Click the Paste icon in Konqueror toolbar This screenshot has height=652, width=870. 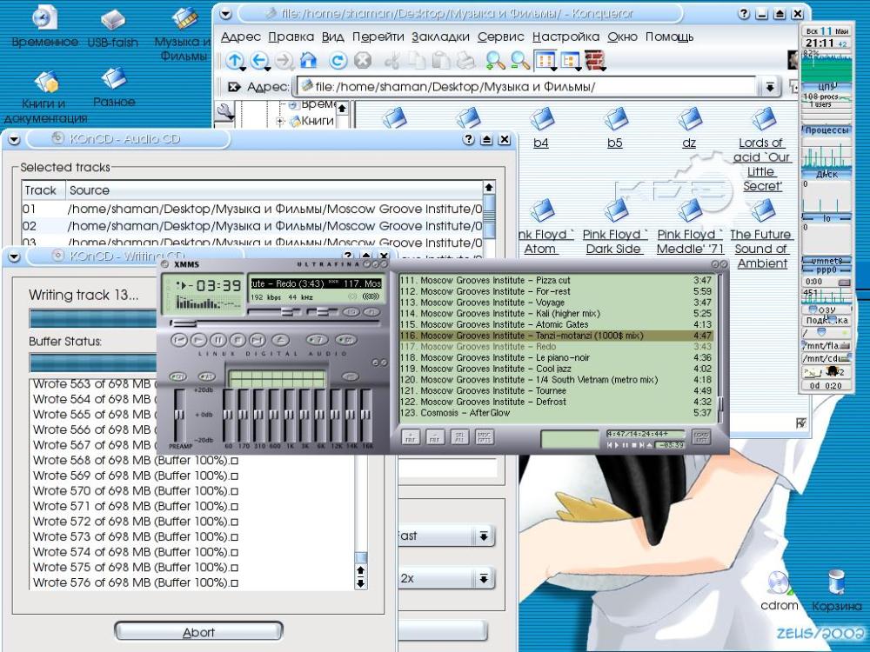click(x=441, y=60)
